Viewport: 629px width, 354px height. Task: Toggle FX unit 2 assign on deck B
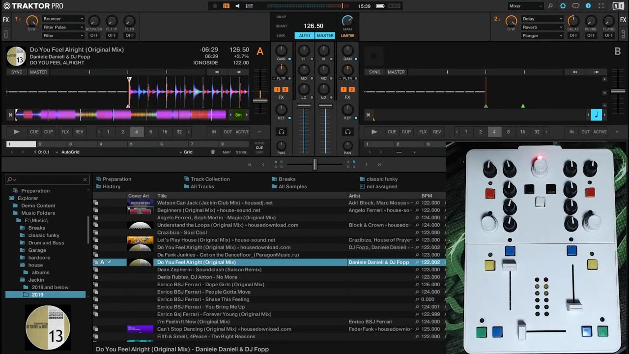[x=351, y=89]
